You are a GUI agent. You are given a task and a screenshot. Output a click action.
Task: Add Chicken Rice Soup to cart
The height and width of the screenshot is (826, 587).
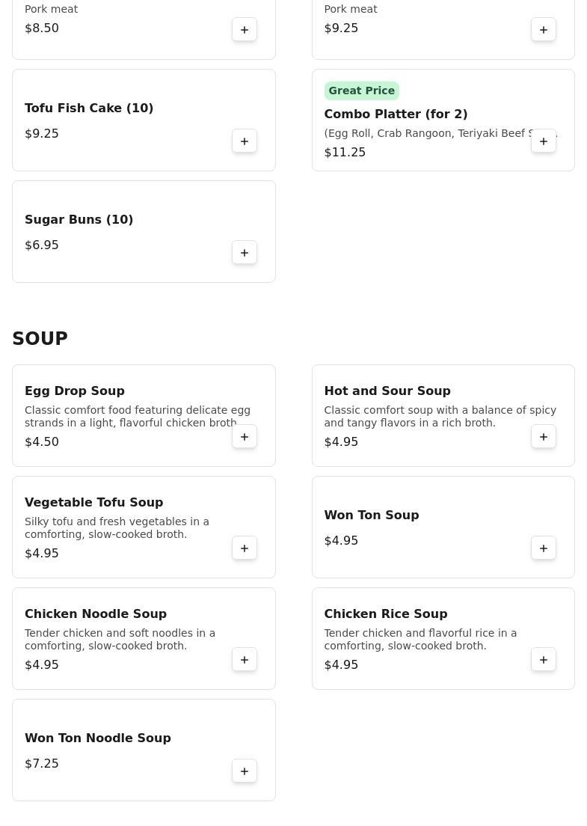tap(544, 660)
